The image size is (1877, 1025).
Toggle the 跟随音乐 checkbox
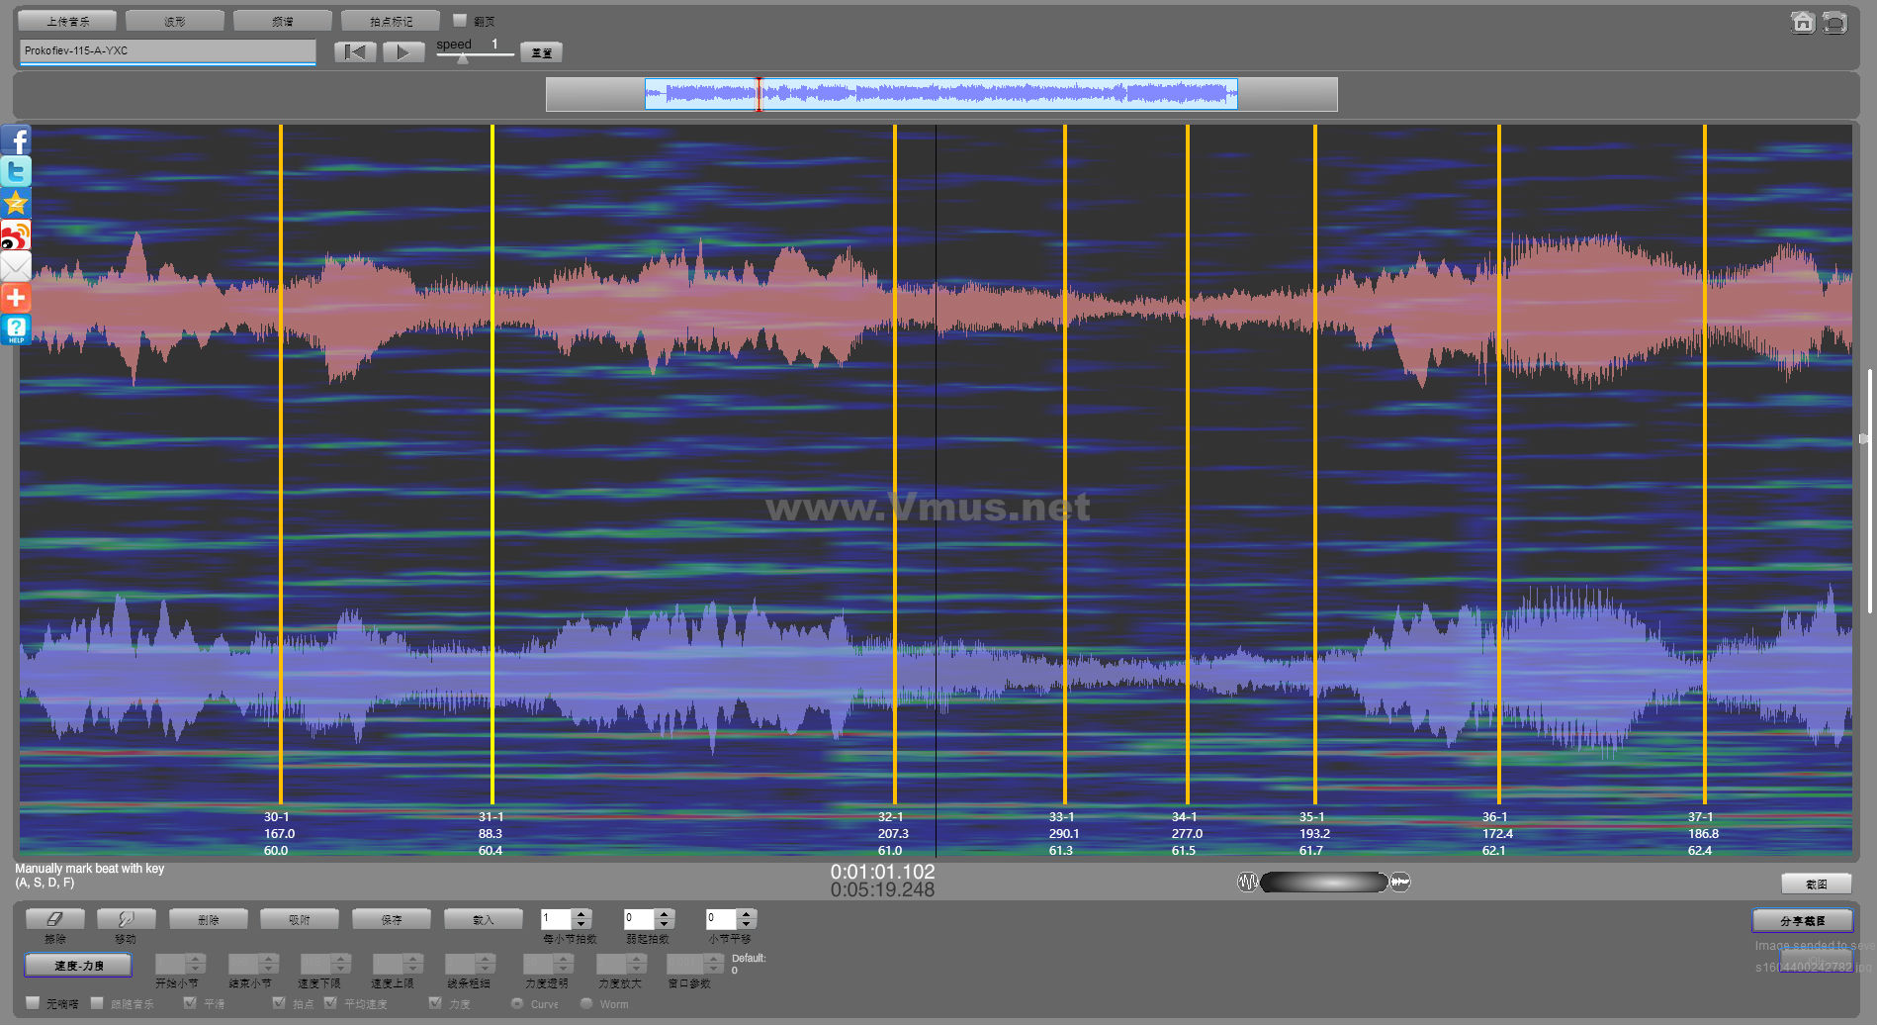pyautogui.click(x=97, y=1003)
